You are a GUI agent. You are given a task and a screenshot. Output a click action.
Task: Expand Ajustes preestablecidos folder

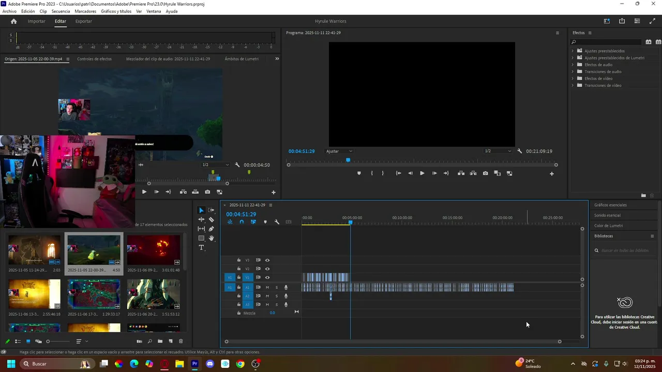[x=573, y=51]
